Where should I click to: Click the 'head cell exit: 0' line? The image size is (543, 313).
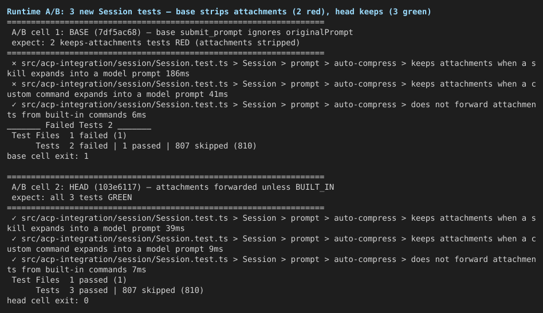[x=48, y=301]
